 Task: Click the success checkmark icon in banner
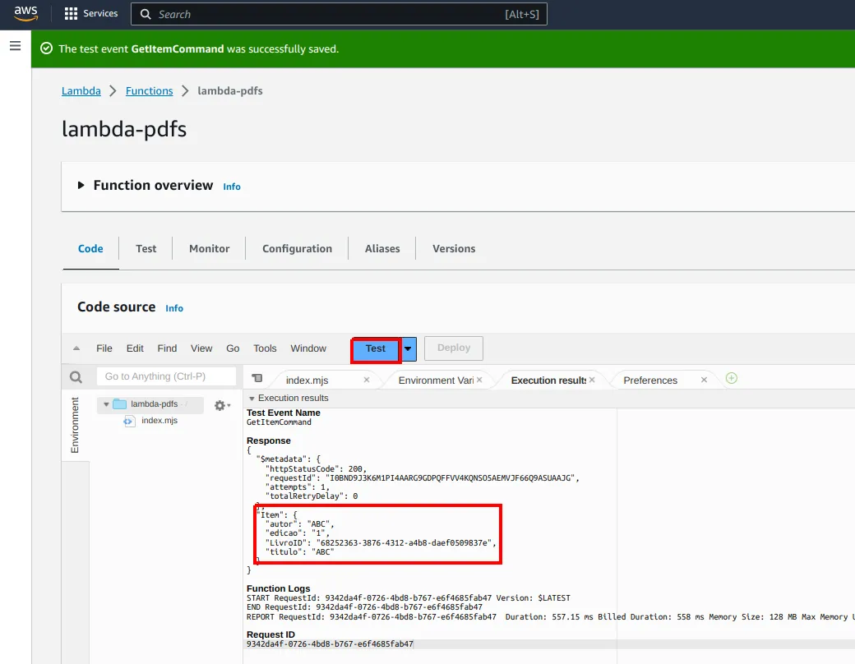click(46, 48)
